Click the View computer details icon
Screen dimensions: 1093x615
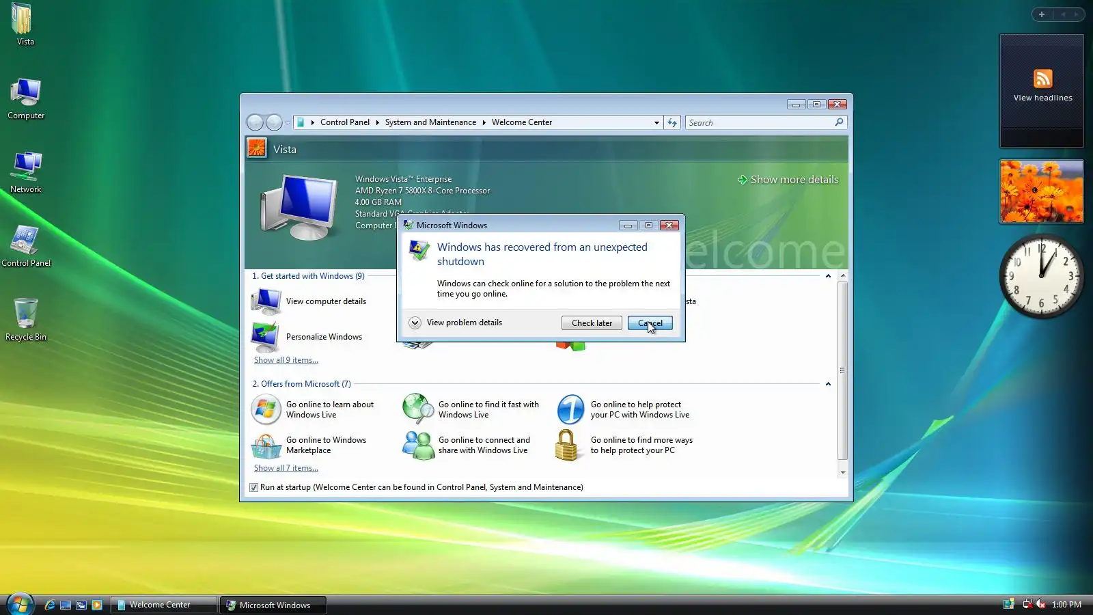tap(266, 301)
